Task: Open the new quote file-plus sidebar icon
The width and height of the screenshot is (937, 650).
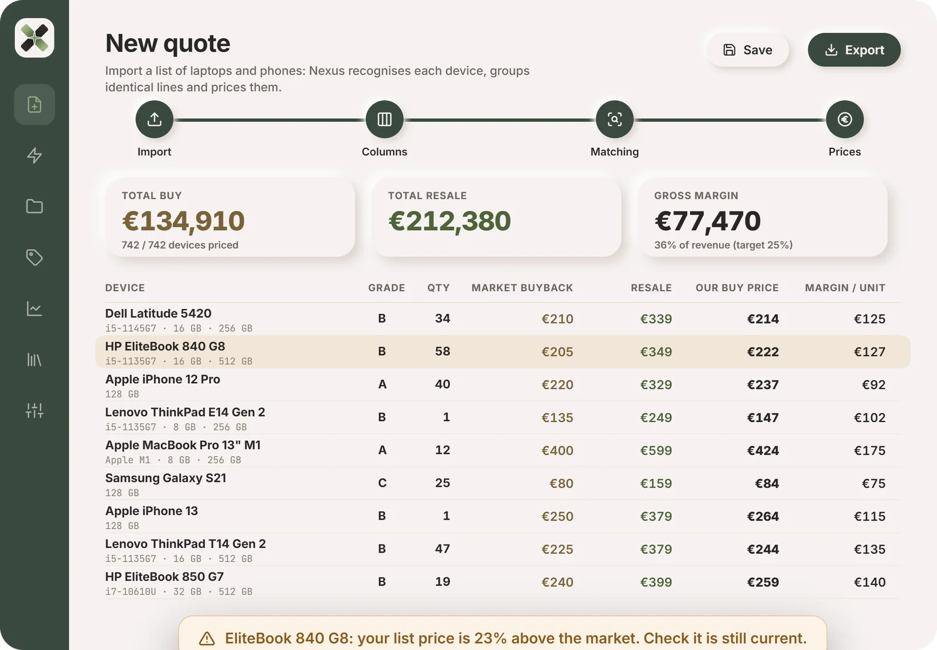Action: click(x=35, y=104)
